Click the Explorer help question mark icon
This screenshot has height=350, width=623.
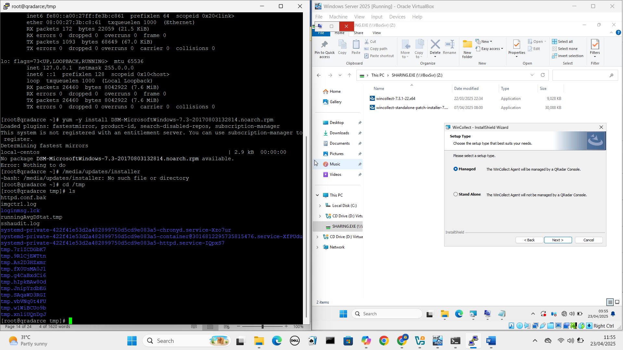pyautogui.click(x=618, y=32)
